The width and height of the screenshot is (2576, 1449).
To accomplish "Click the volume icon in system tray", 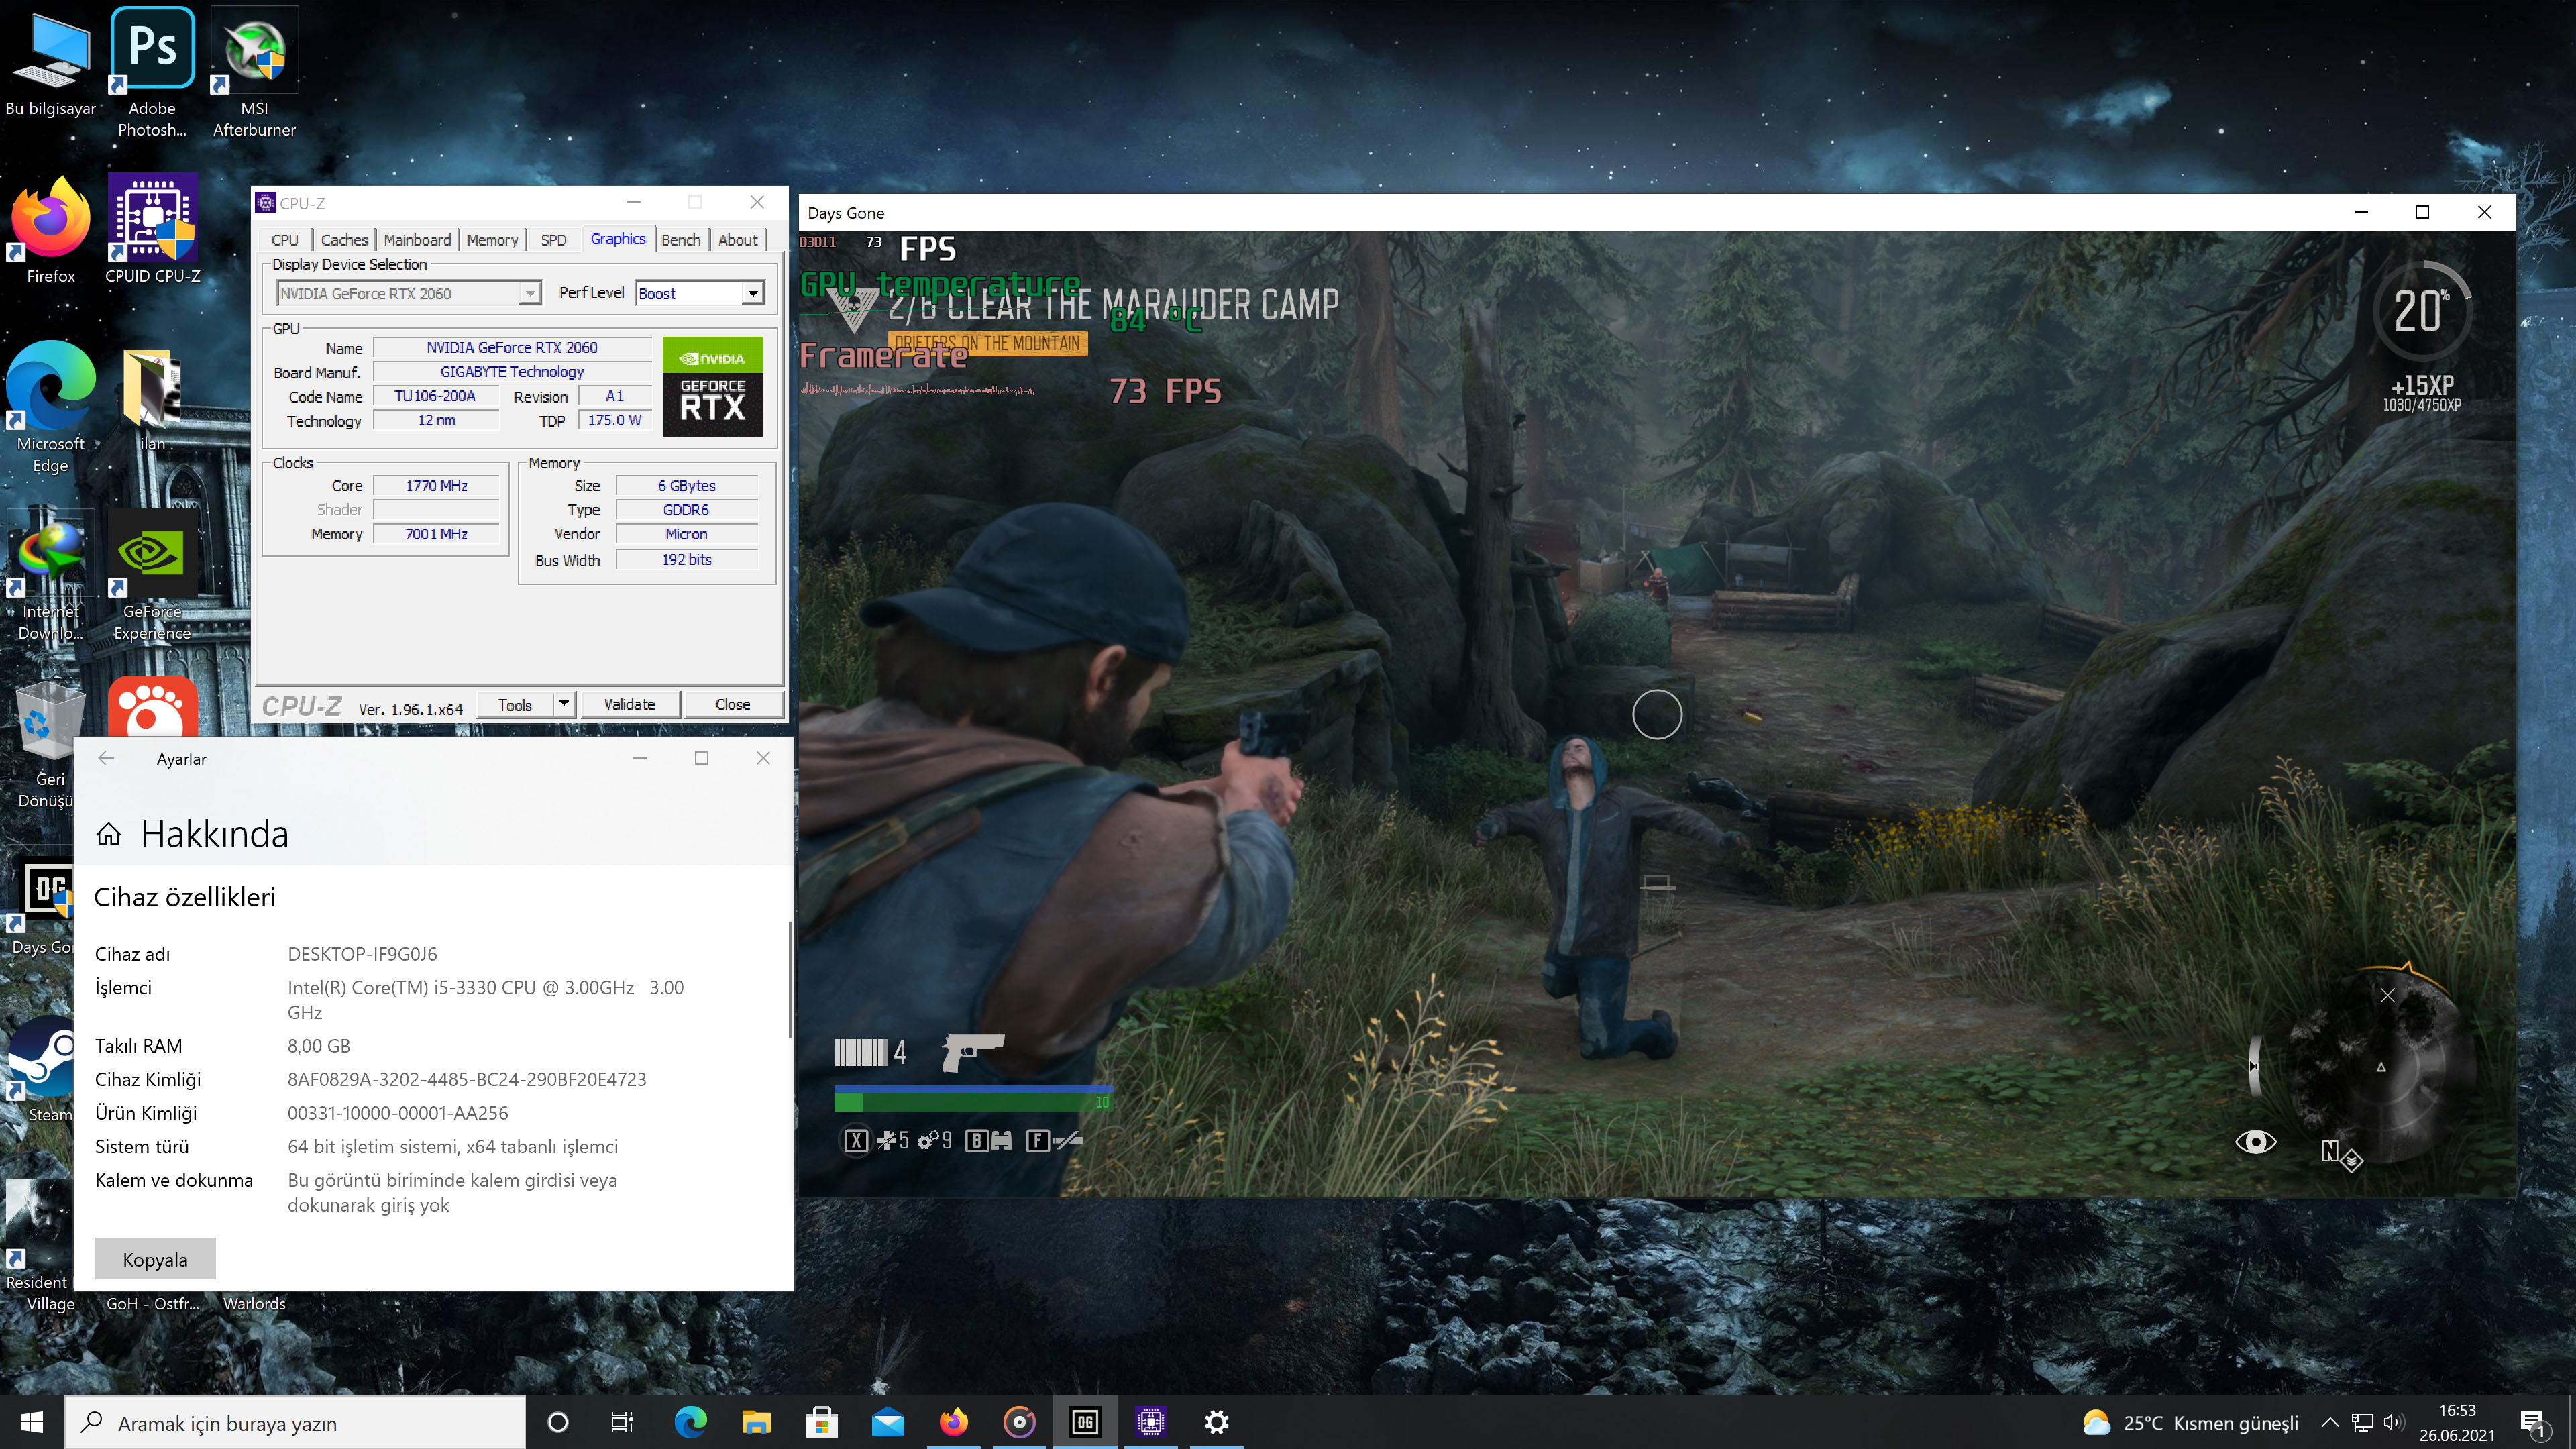I will pyautogui.click(x=2393, y=1422).
